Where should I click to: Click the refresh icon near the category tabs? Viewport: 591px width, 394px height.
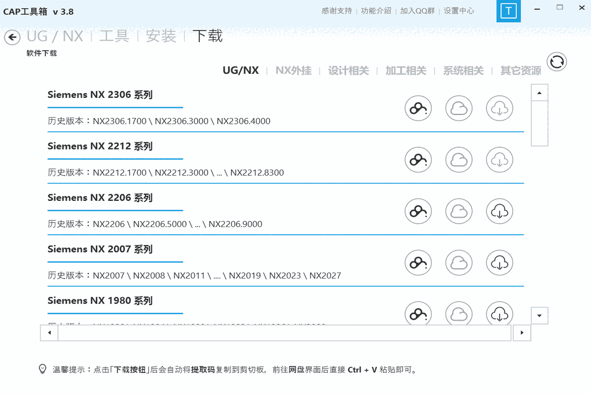557,62
